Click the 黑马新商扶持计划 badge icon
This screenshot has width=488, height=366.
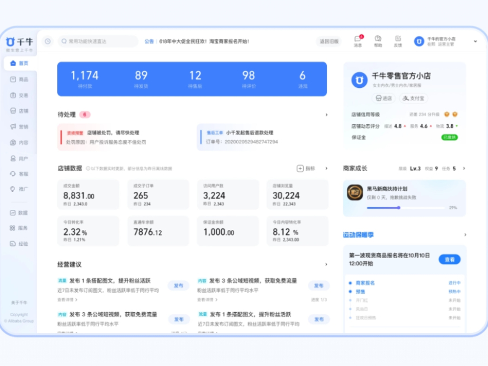[355, 193]
